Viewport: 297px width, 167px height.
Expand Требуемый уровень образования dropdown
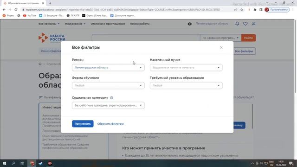pyautogui.click(x=186, y=85)
